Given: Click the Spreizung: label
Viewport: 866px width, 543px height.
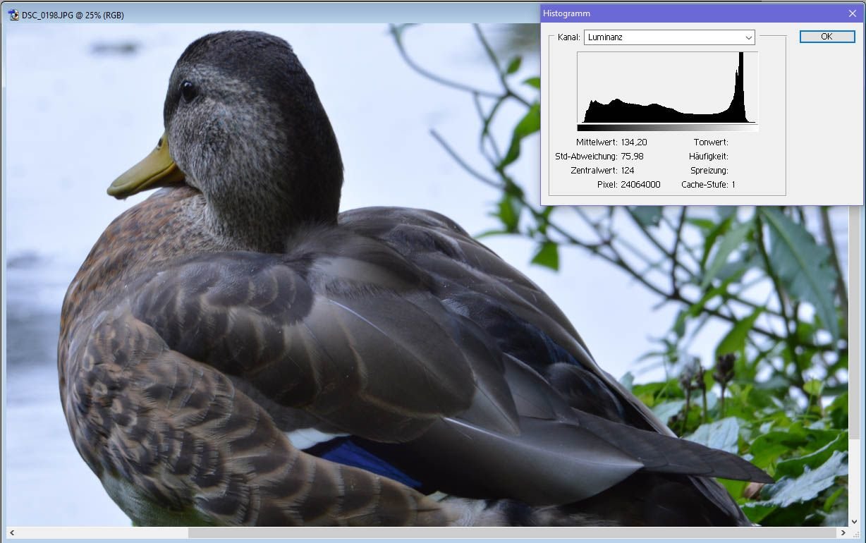Looking at the screenshot, I should click(709, 171).
